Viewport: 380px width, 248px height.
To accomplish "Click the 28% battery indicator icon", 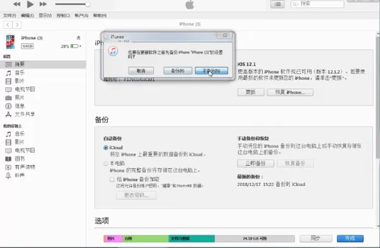I will tap(75, 46).
